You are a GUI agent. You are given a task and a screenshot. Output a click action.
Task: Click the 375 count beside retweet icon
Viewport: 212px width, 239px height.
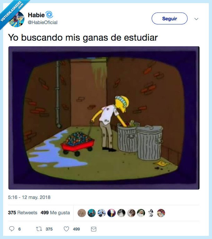[49, 229]
